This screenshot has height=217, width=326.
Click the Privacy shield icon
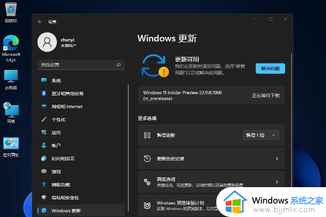[44, 197]
